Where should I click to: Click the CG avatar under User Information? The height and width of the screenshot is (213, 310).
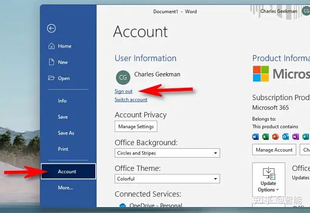pyautogui.click(x=123, y=78)
